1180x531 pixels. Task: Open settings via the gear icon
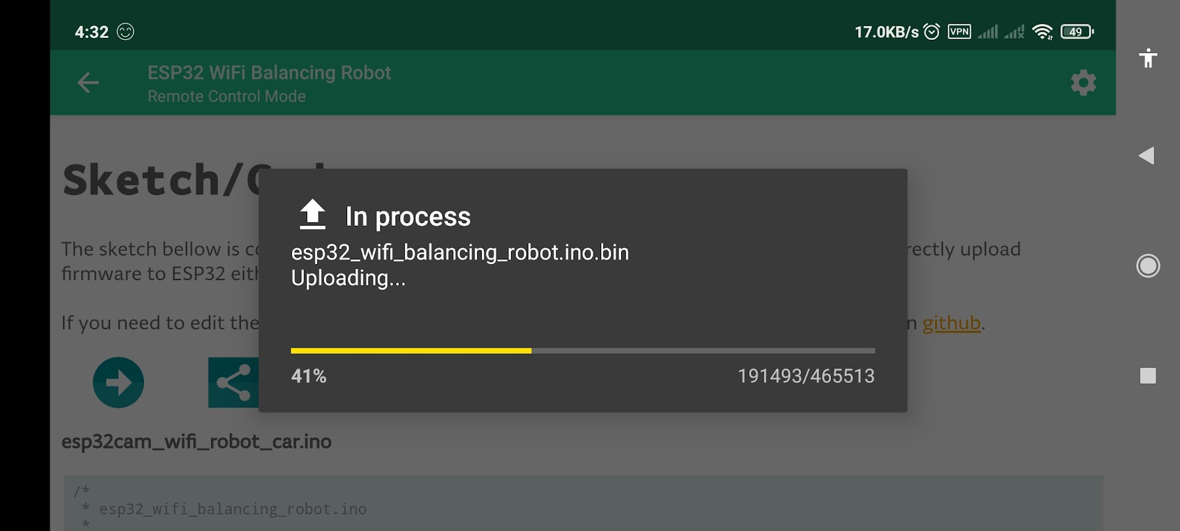click(x=1083, y=83)
